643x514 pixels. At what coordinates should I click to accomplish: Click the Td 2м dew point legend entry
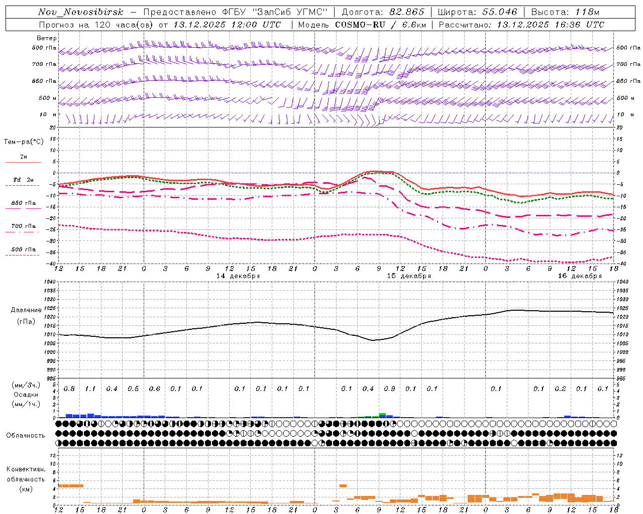tap(24, 180)
